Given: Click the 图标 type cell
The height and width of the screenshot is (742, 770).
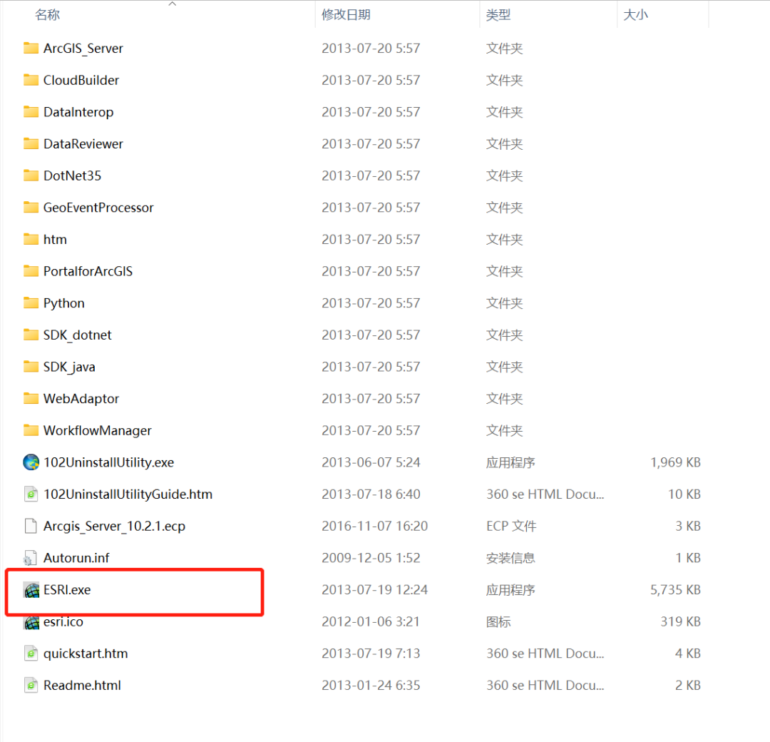Looking at the screenshot, I should click(498, 621).
